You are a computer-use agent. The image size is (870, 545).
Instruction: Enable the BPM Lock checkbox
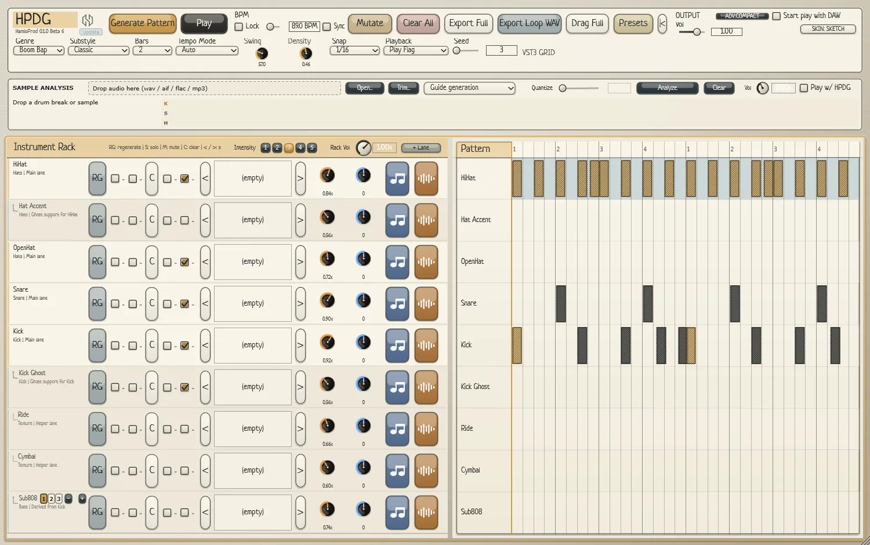point(238,27)
